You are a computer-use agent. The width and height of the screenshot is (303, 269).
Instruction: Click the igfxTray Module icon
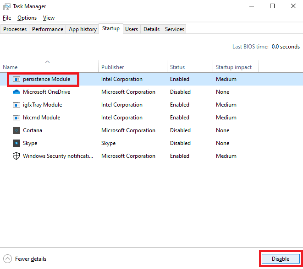17,105
